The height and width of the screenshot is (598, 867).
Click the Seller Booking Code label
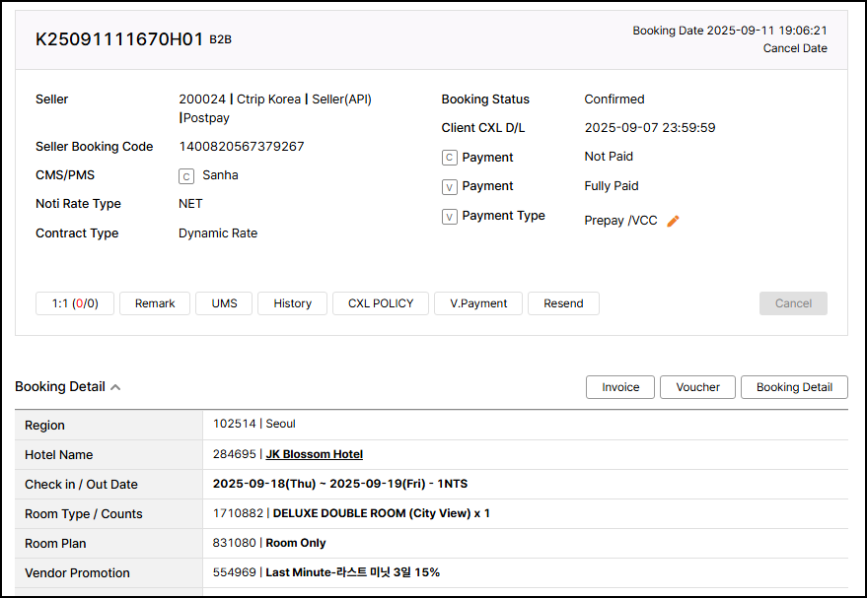(x=94, y=147)
